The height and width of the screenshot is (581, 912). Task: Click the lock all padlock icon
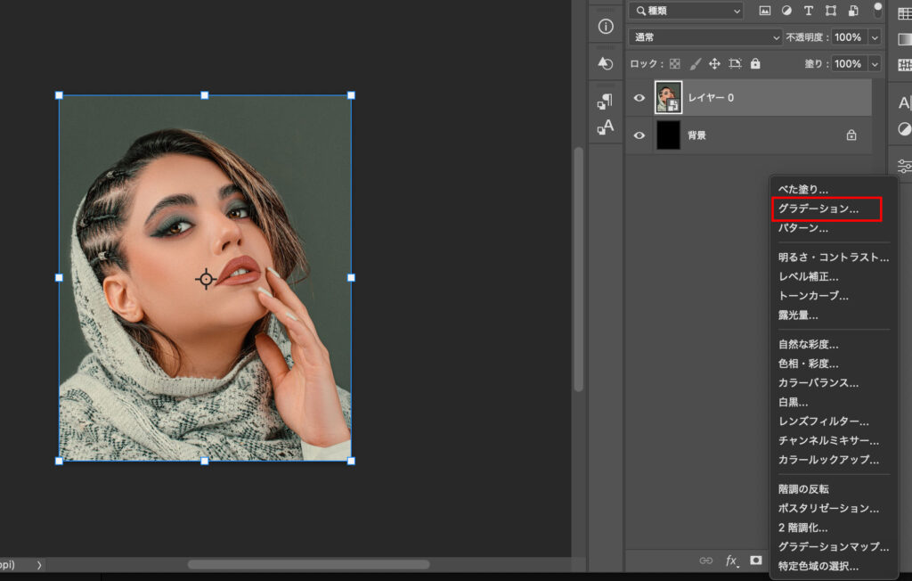pos(755,64)
